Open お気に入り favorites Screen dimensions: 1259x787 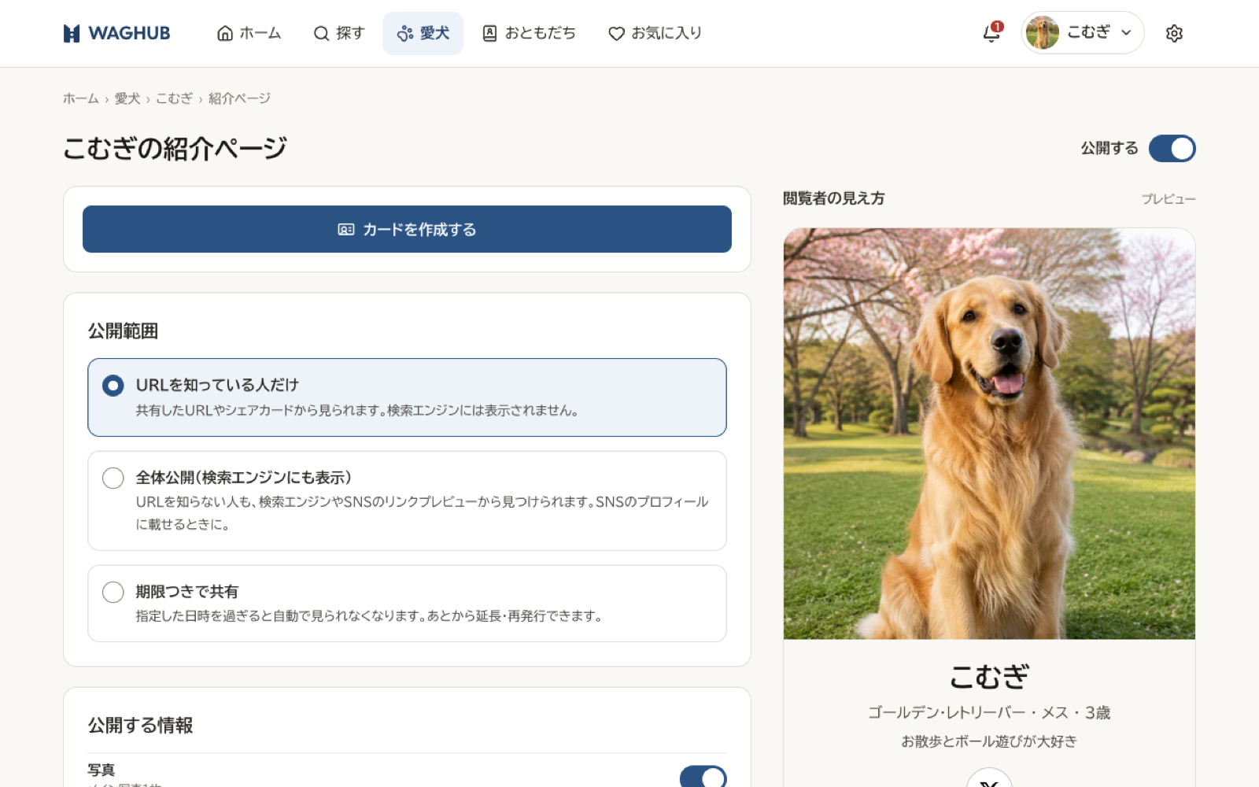tap(655, 33)
